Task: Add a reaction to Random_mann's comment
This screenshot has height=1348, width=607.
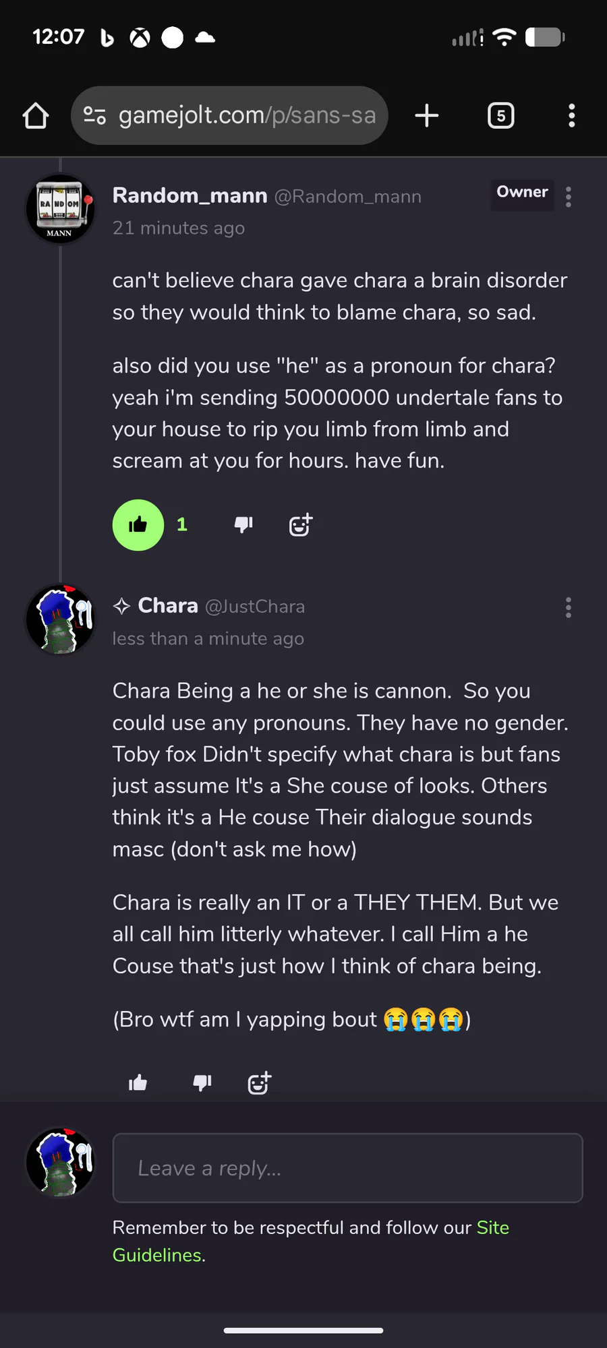Action: click(300, 525)
